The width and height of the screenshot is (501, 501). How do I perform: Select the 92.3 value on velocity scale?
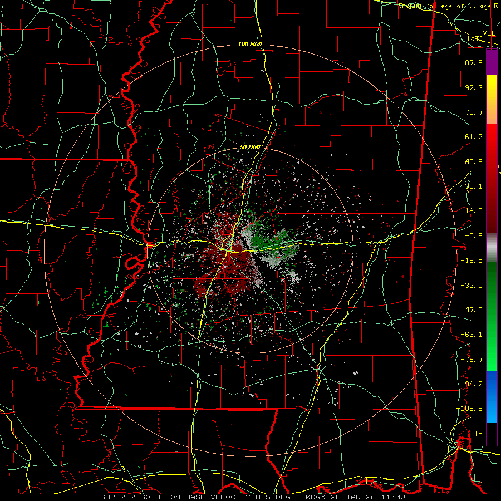tap(474, 87)
